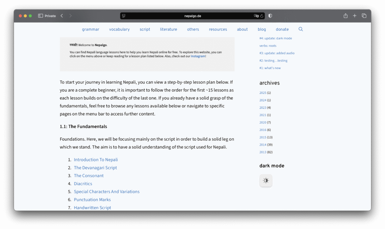
Task: Open '#3: update: added audio' post
Action: pos(277,53)
